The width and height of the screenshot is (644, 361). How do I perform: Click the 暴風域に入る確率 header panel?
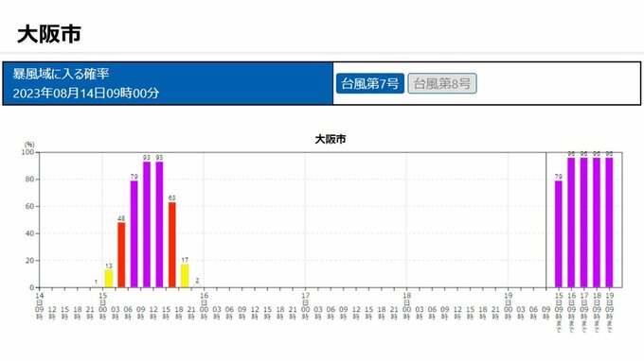168,83
